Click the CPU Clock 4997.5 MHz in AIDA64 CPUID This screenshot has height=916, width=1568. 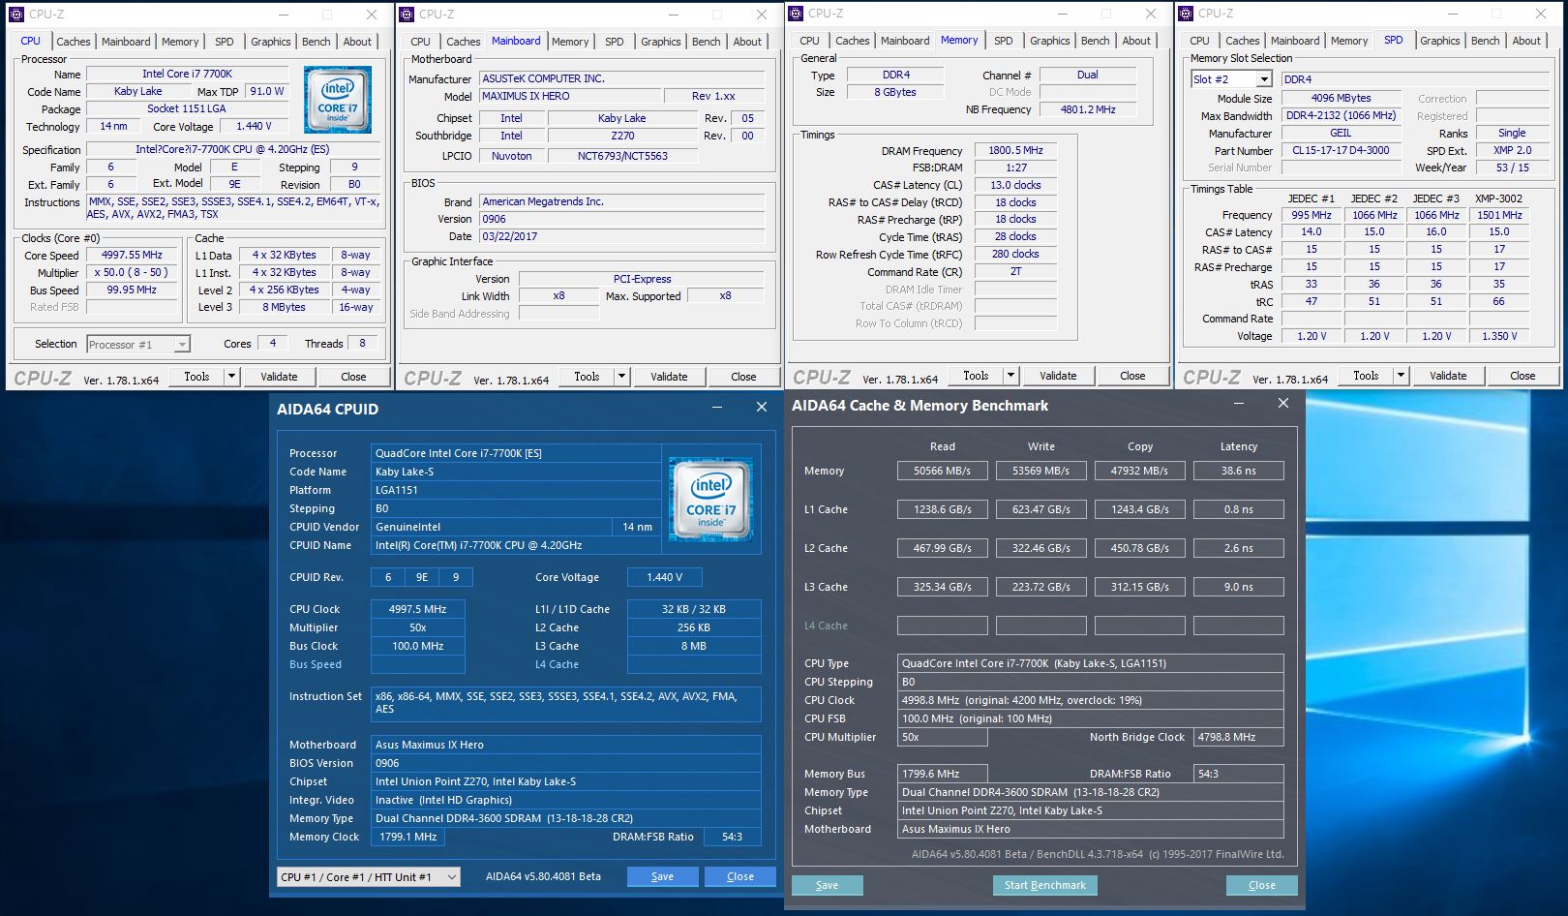point(418,609)
